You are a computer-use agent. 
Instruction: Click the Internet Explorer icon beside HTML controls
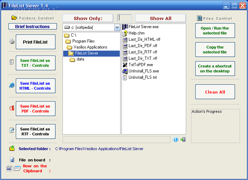pos(12,85)
